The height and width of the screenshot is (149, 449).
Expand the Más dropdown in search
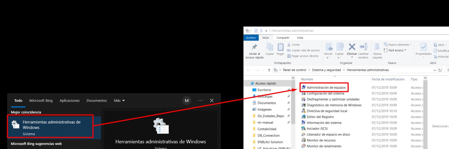click(119, 100)
